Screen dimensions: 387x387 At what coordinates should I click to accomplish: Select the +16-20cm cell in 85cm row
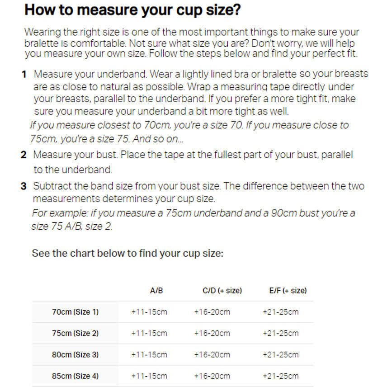(x=212, y=376)
